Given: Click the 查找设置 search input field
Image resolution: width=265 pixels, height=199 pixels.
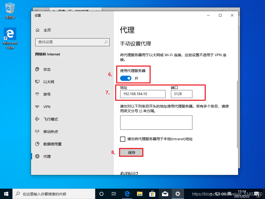Looking at the screenshot, I should pos(72,42).
